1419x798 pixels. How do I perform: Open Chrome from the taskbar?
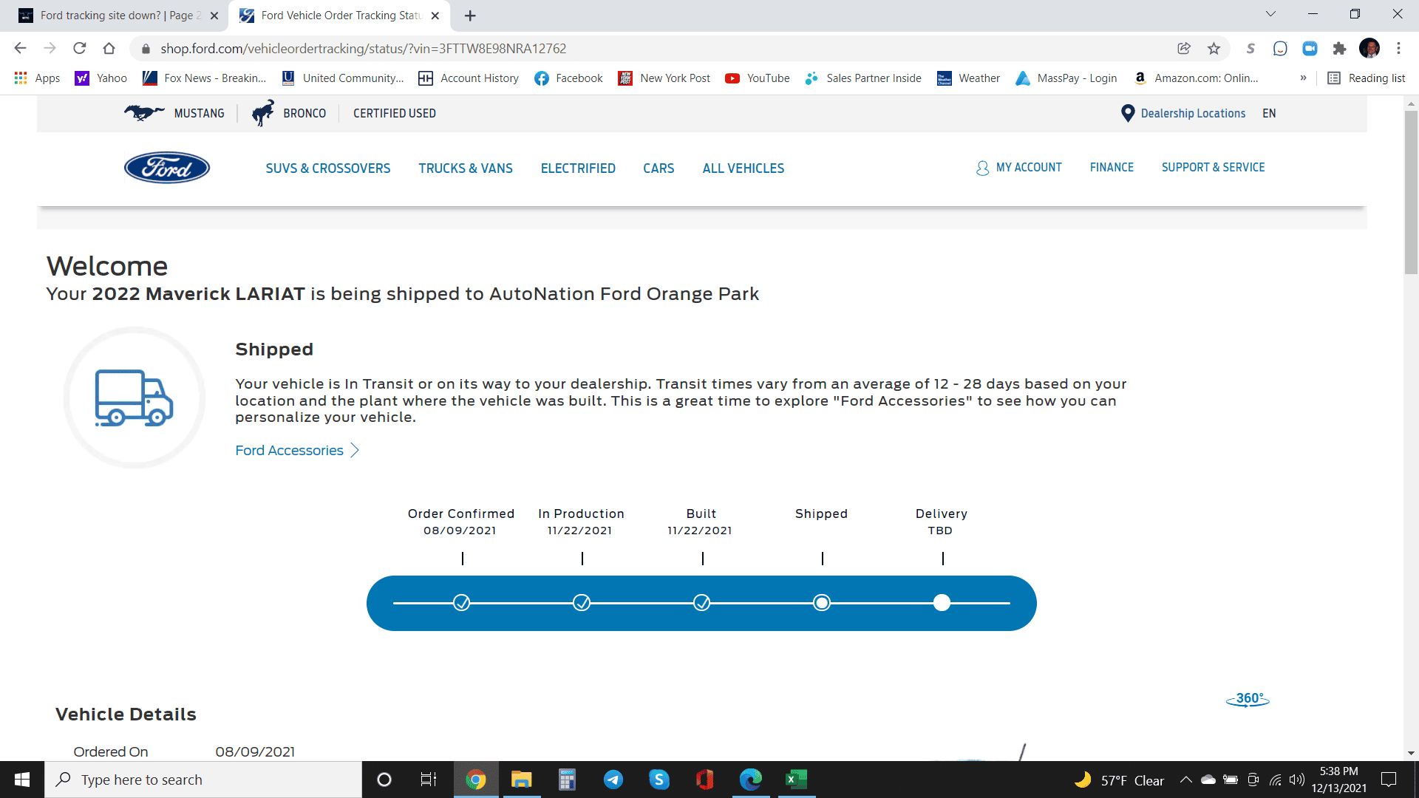click(x=476, y=780)
